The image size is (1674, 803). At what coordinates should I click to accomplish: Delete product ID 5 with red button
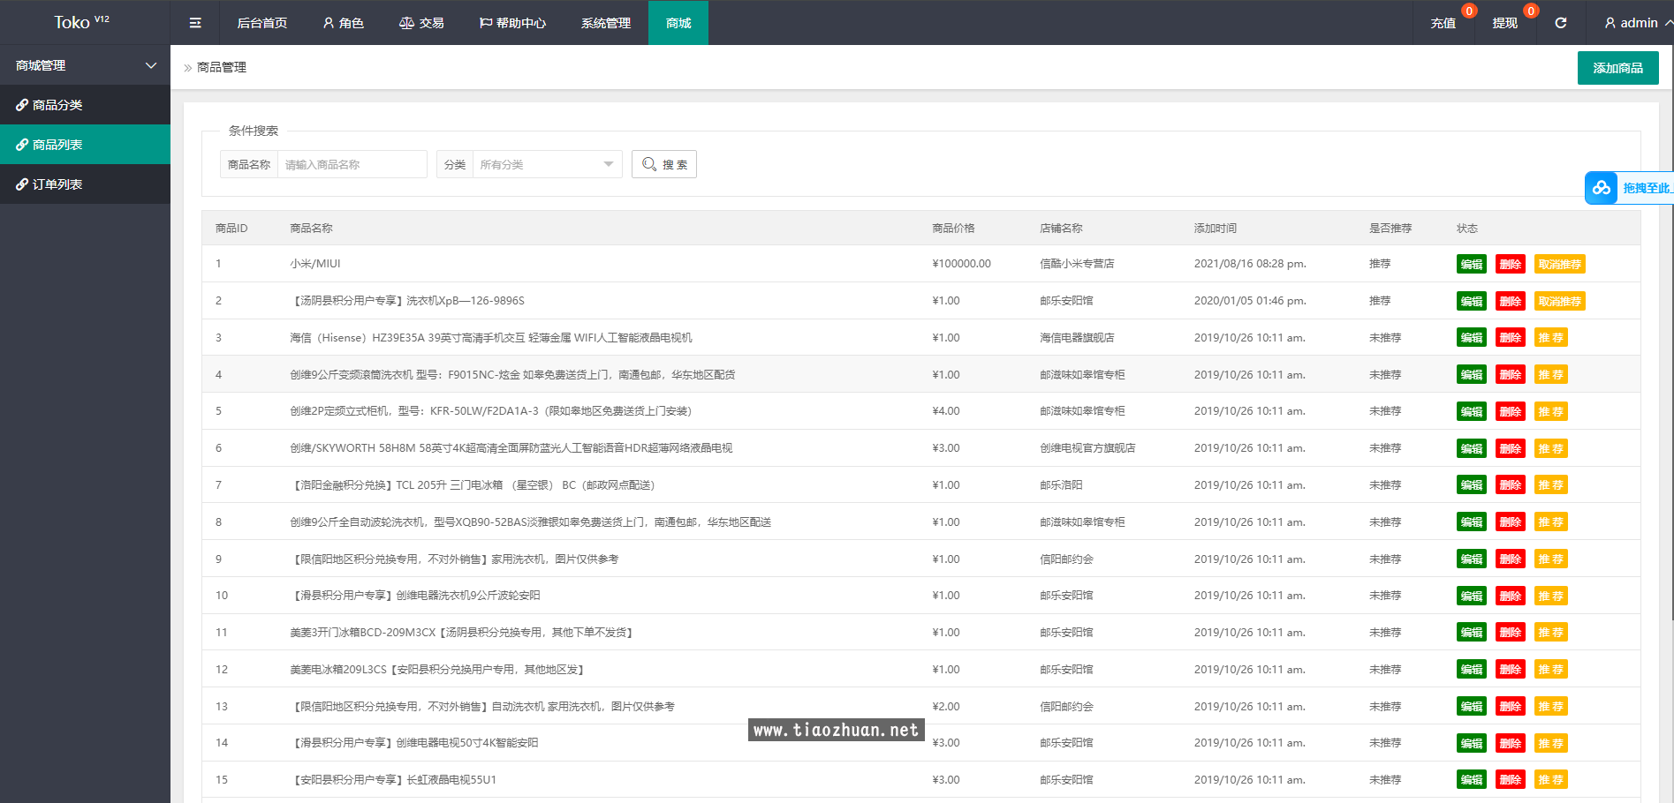tap(1511, 411)
